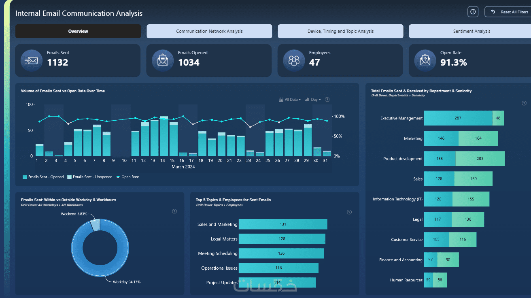The image size is (531, 298).
Task: Toggle Emails Sent - Unopened legend series
Action: (x=90, y=177)
